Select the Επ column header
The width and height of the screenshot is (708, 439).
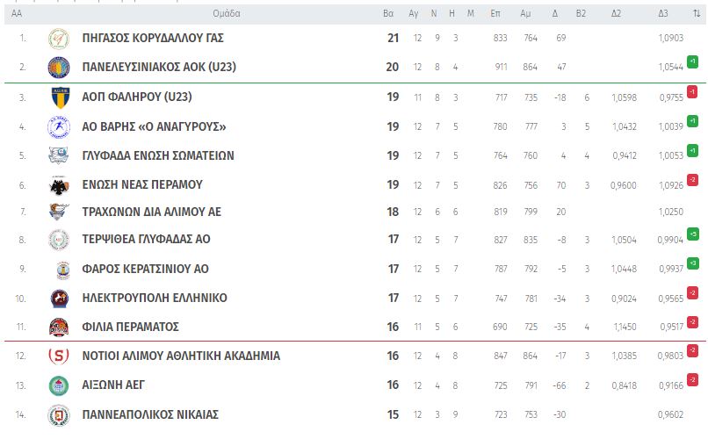(495, 13)
